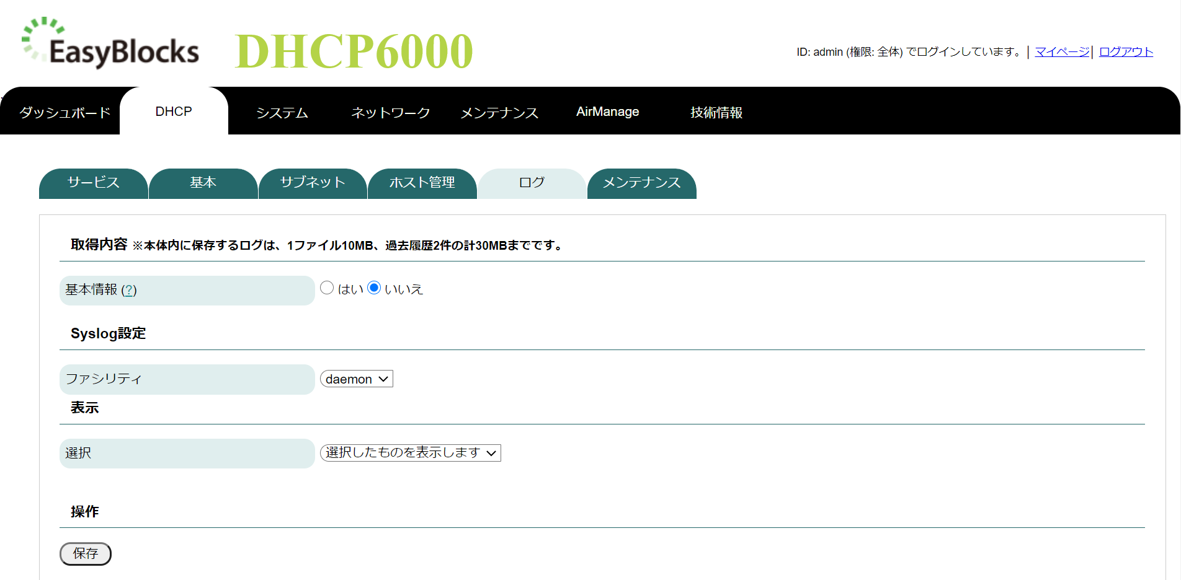Open メンテナンス in the black navigation bar

pos(499,112)
